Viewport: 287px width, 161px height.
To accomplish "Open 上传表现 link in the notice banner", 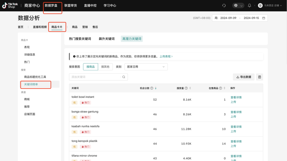I will 165,56.
